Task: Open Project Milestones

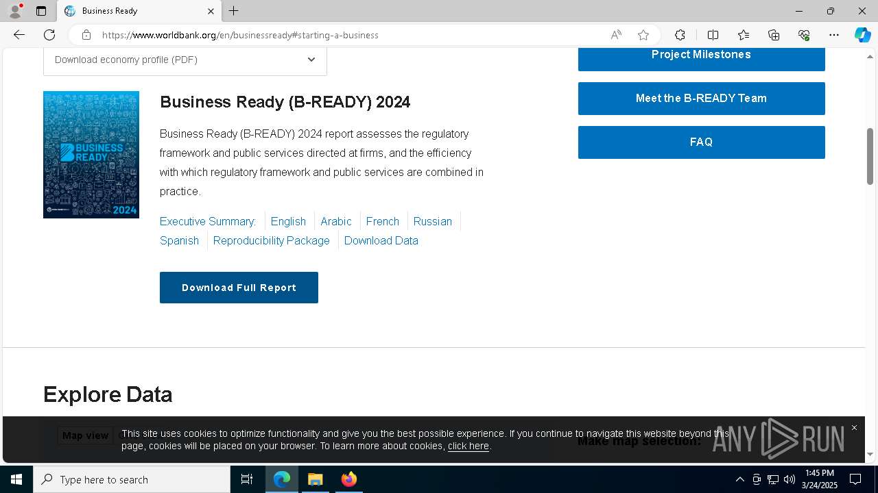Action: [x=701, y=58]
